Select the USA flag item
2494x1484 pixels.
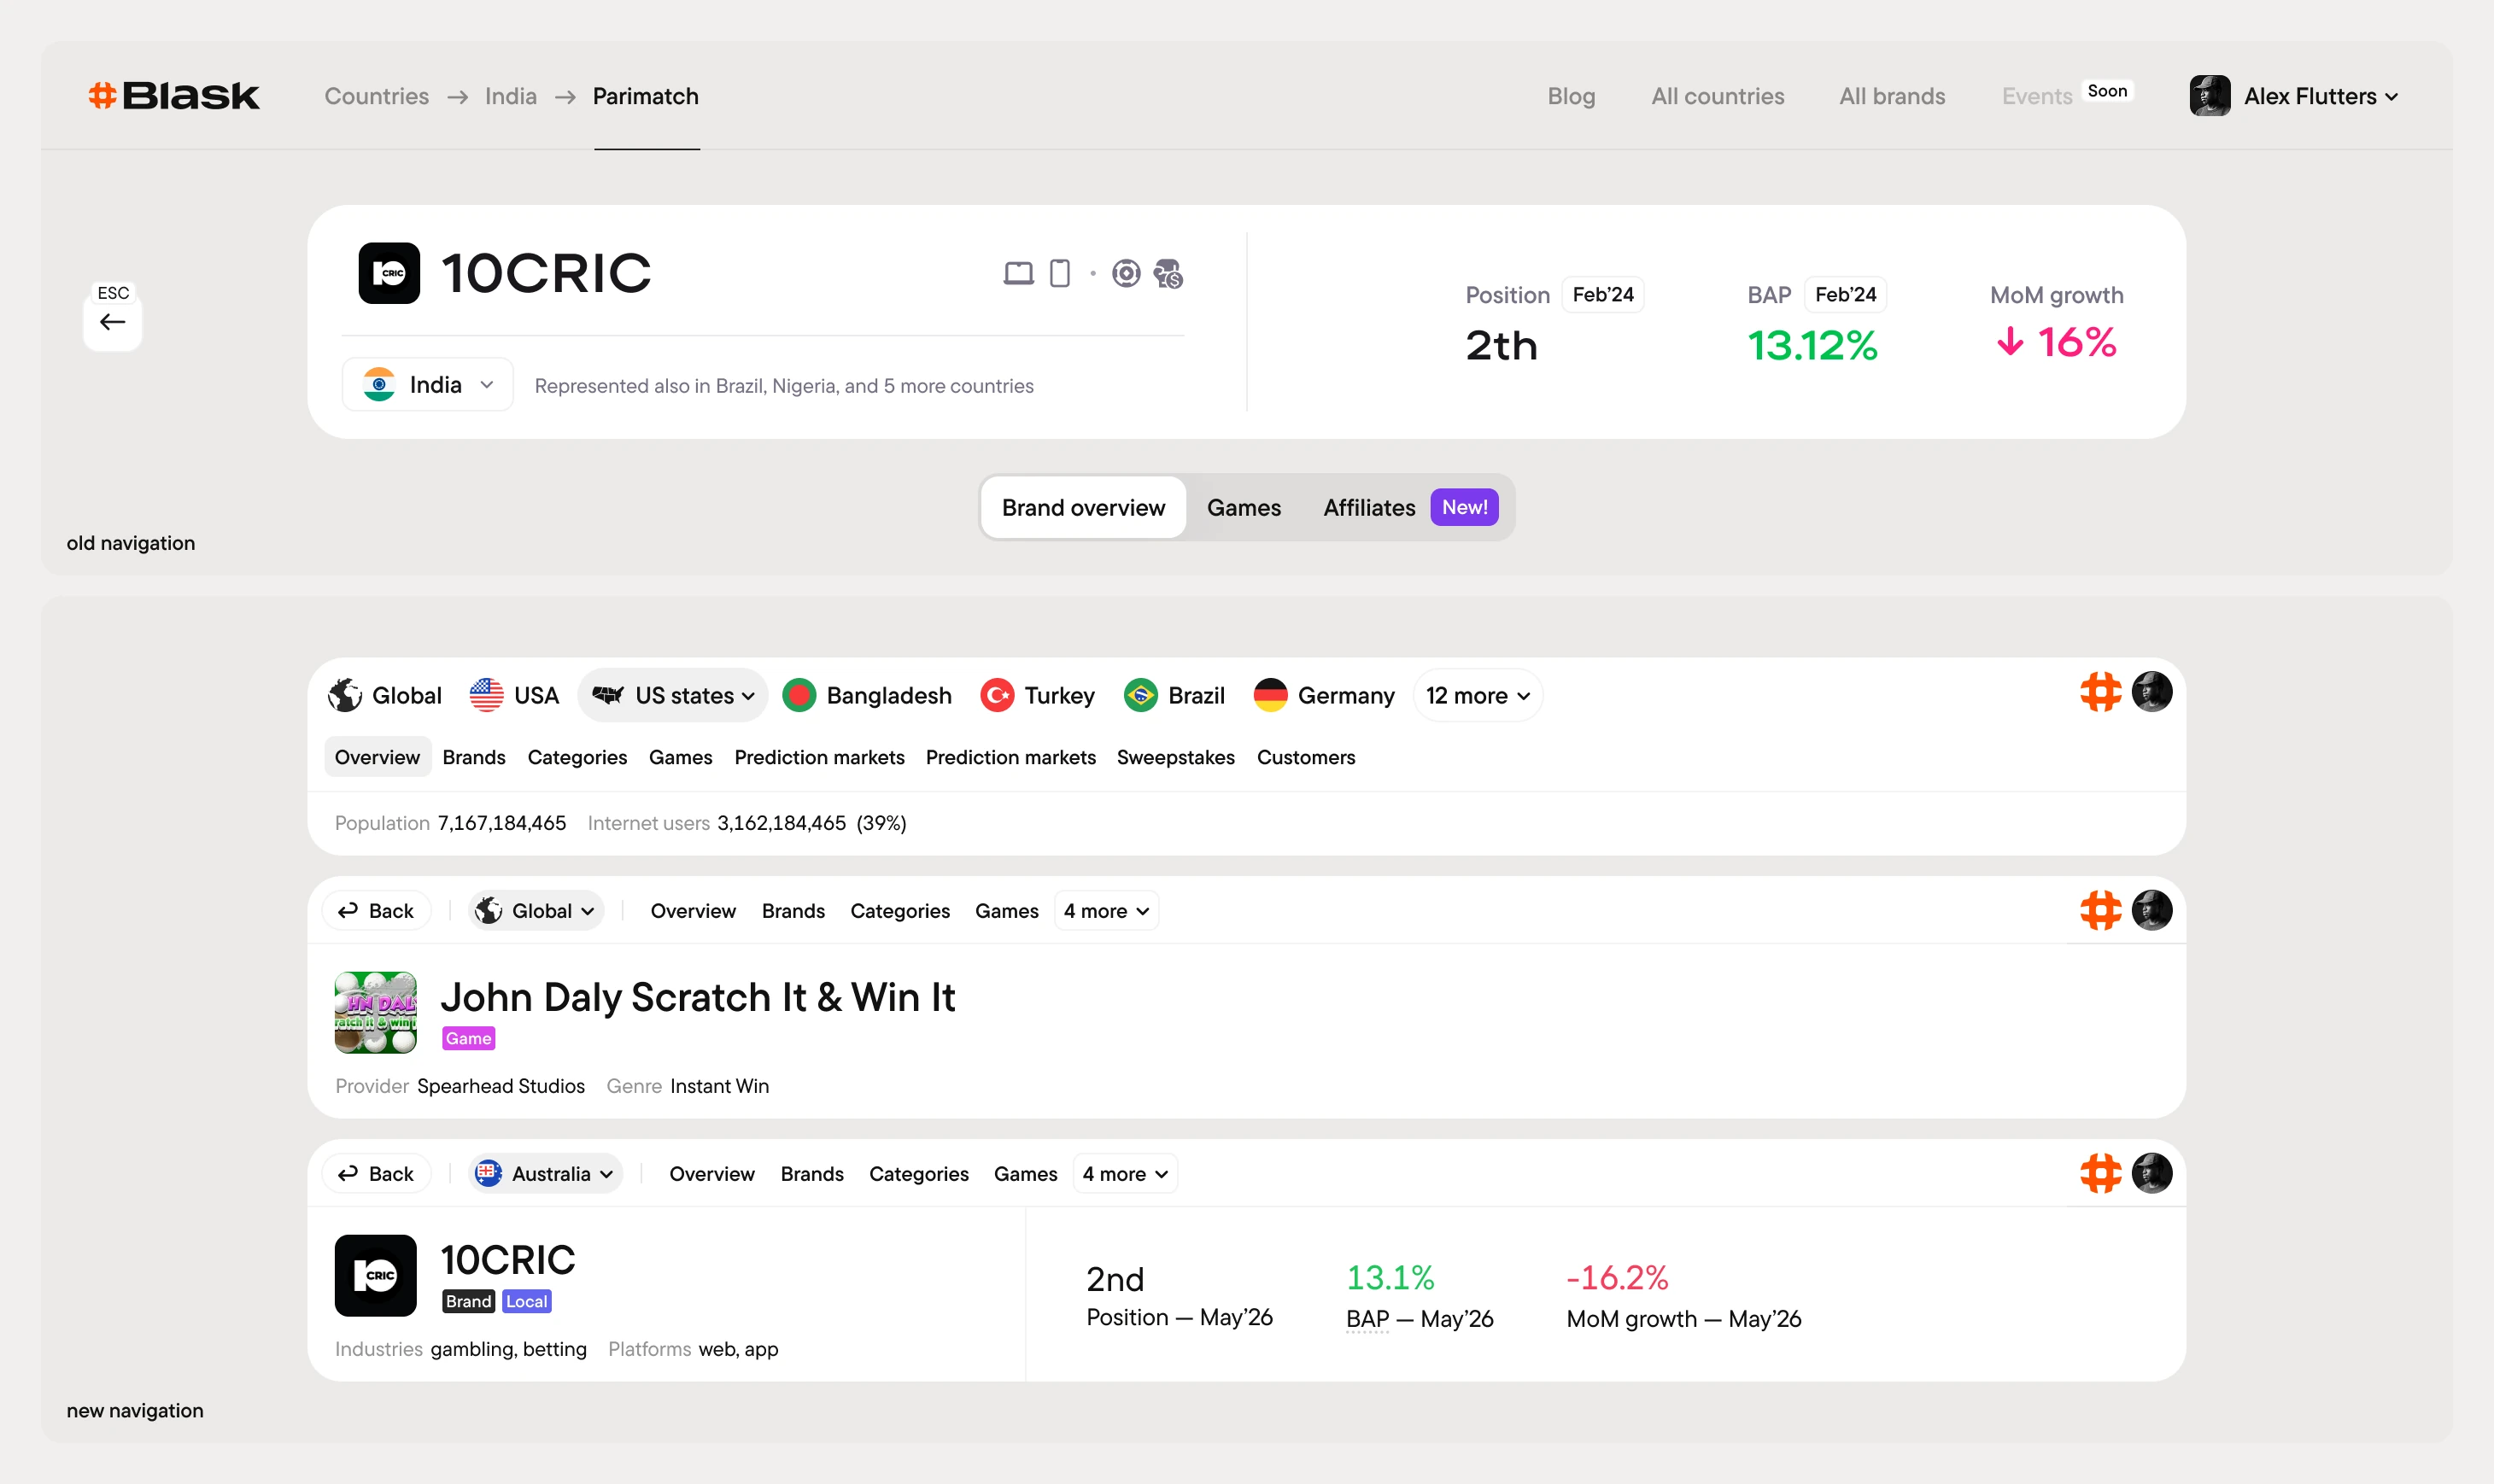514,695
